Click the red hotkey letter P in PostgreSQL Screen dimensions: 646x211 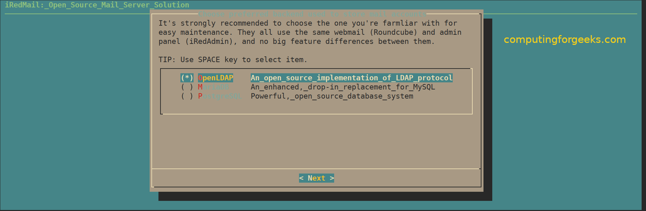click(200, 96)
